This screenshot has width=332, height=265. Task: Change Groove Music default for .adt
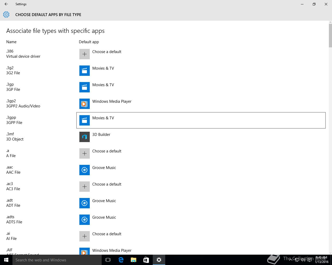pos(104,201)
